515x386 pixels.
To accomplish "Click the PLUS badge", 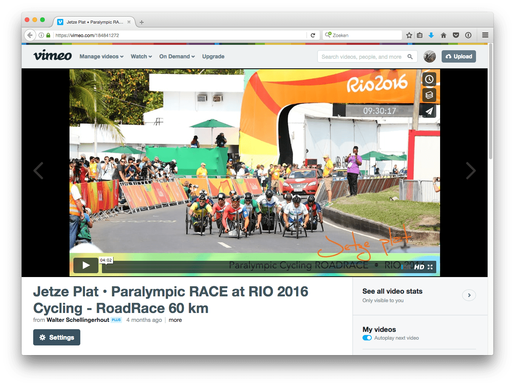I will 116,320.
